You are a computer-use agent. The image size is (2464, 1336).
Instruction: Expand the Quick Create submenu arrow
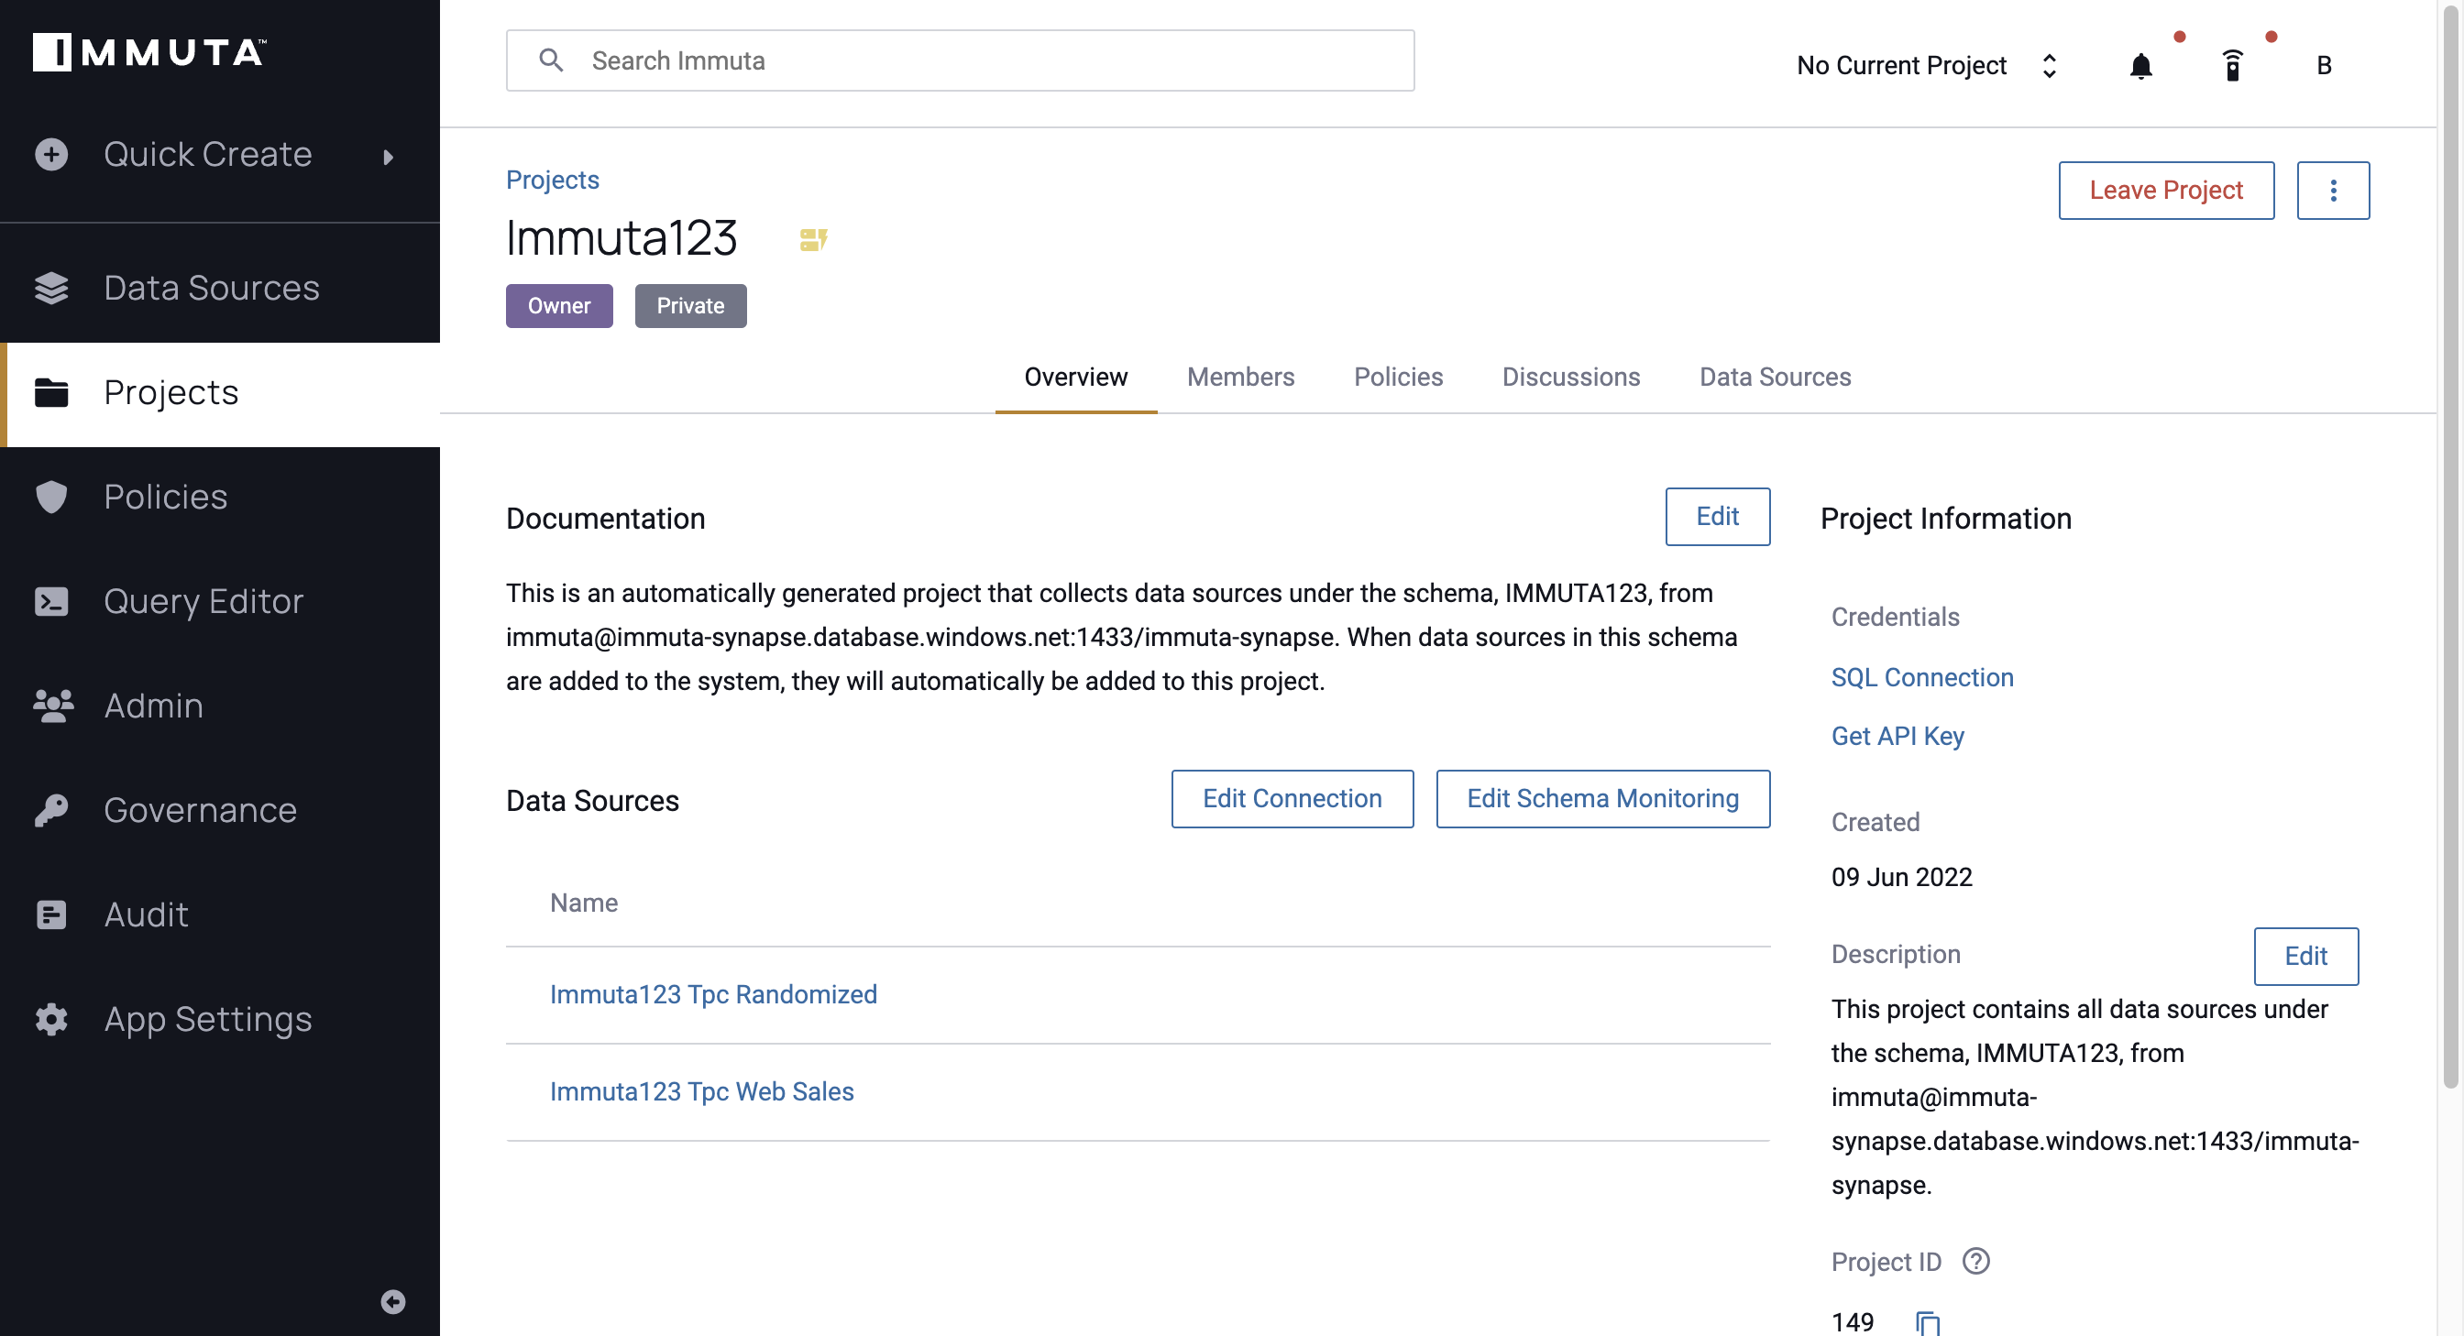click(x=388, y=156)
